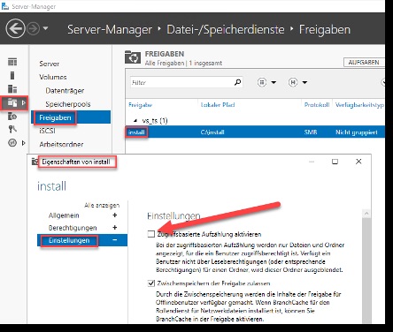The height and width of the screenshot is (332, 393).
Task: Open iSCSI in the navigation list
Action: [x=47, y=131]
